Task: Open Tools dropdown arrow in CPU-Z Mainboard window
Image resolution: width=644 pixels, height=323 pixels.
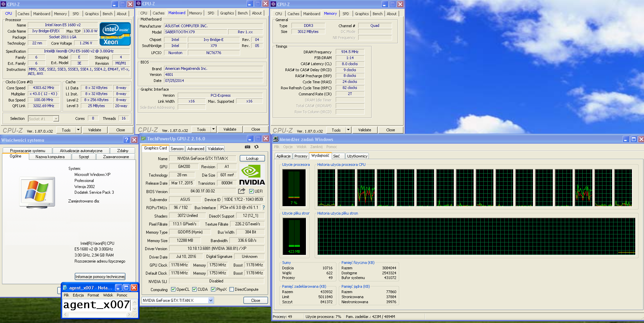Action: 213,129
